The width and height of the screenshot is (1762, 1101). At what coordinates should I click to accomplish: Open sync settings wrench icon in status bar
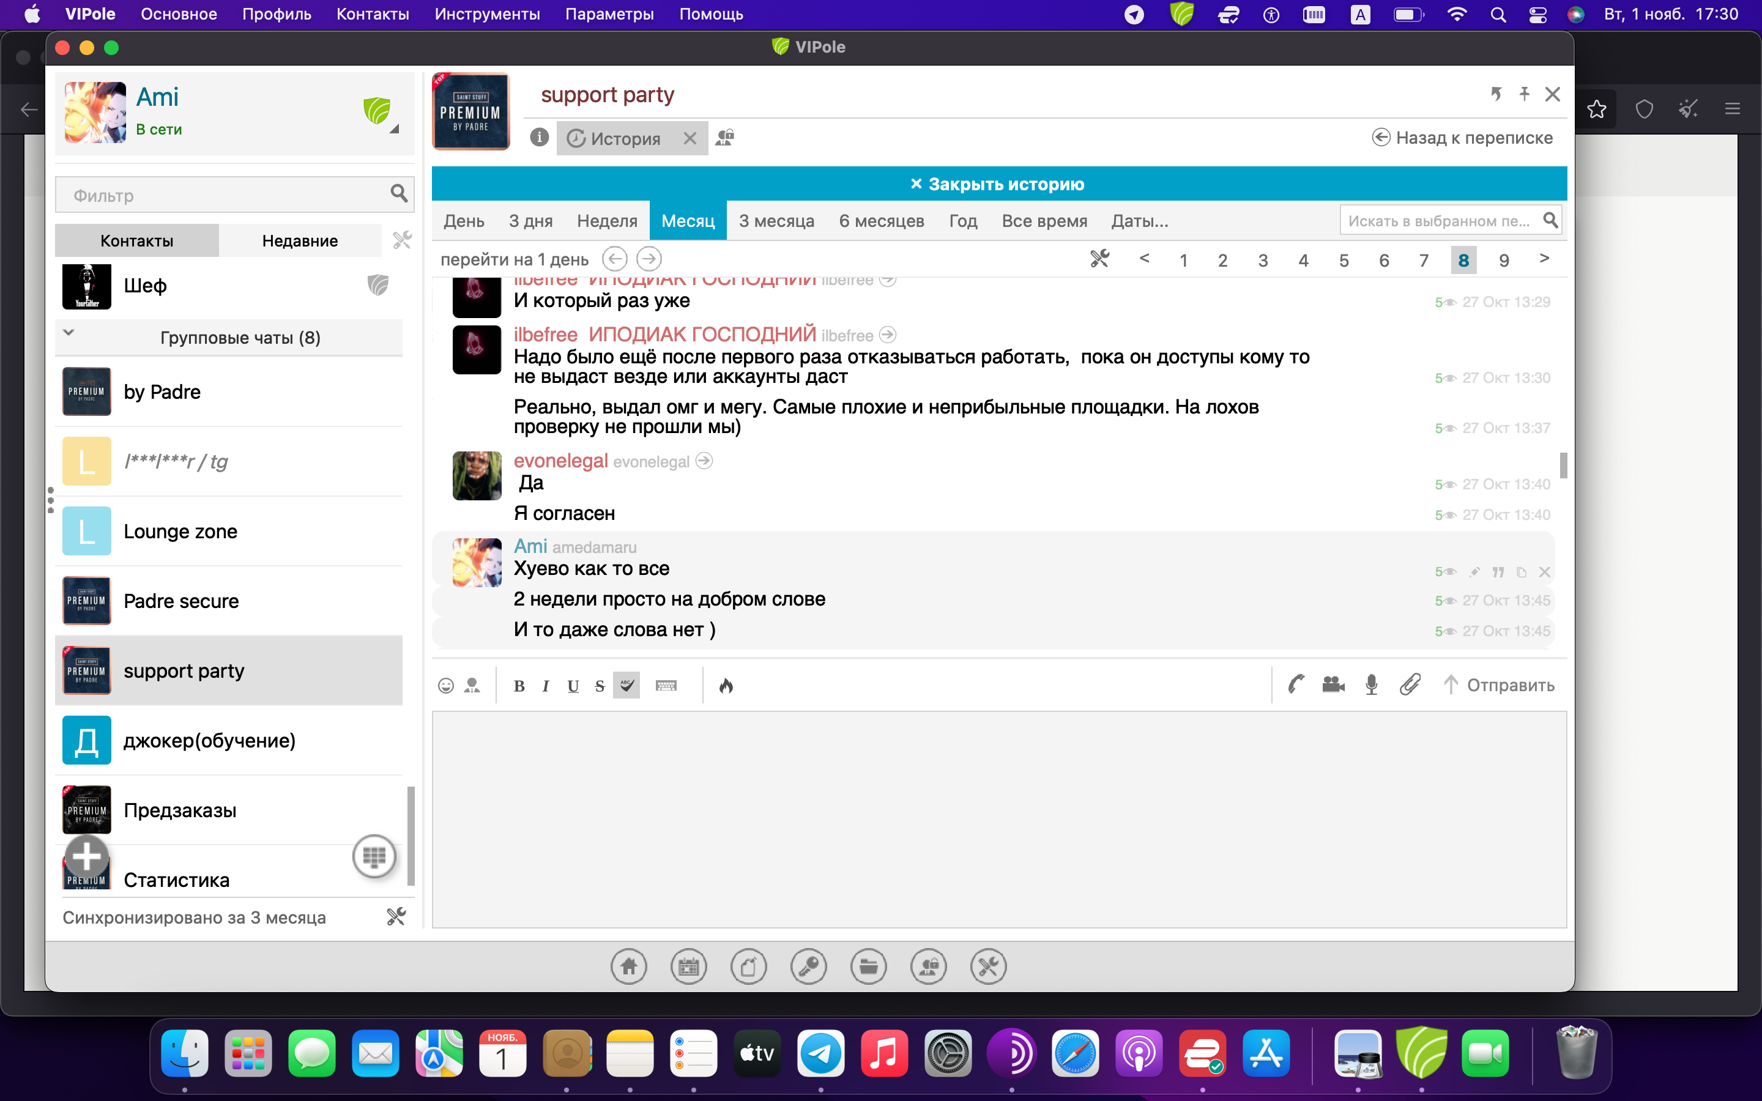pos(396,917)
